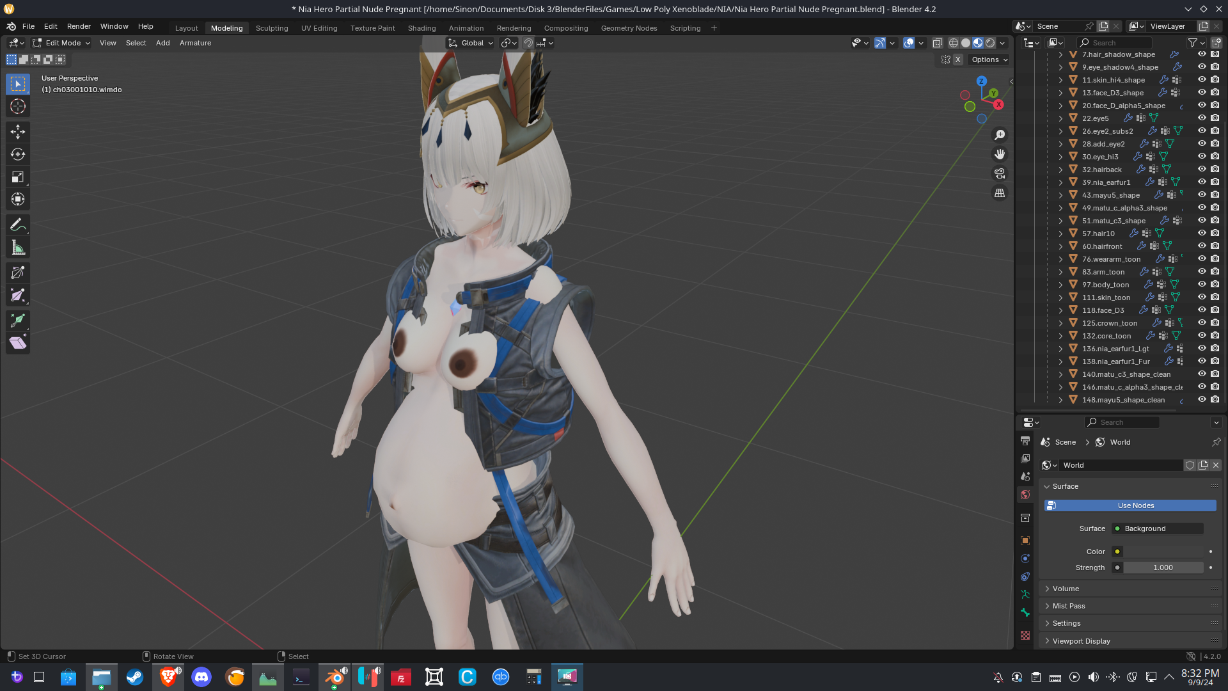Select the 3D Cursor tool
1228x691 pixels.
coord(18,106)
